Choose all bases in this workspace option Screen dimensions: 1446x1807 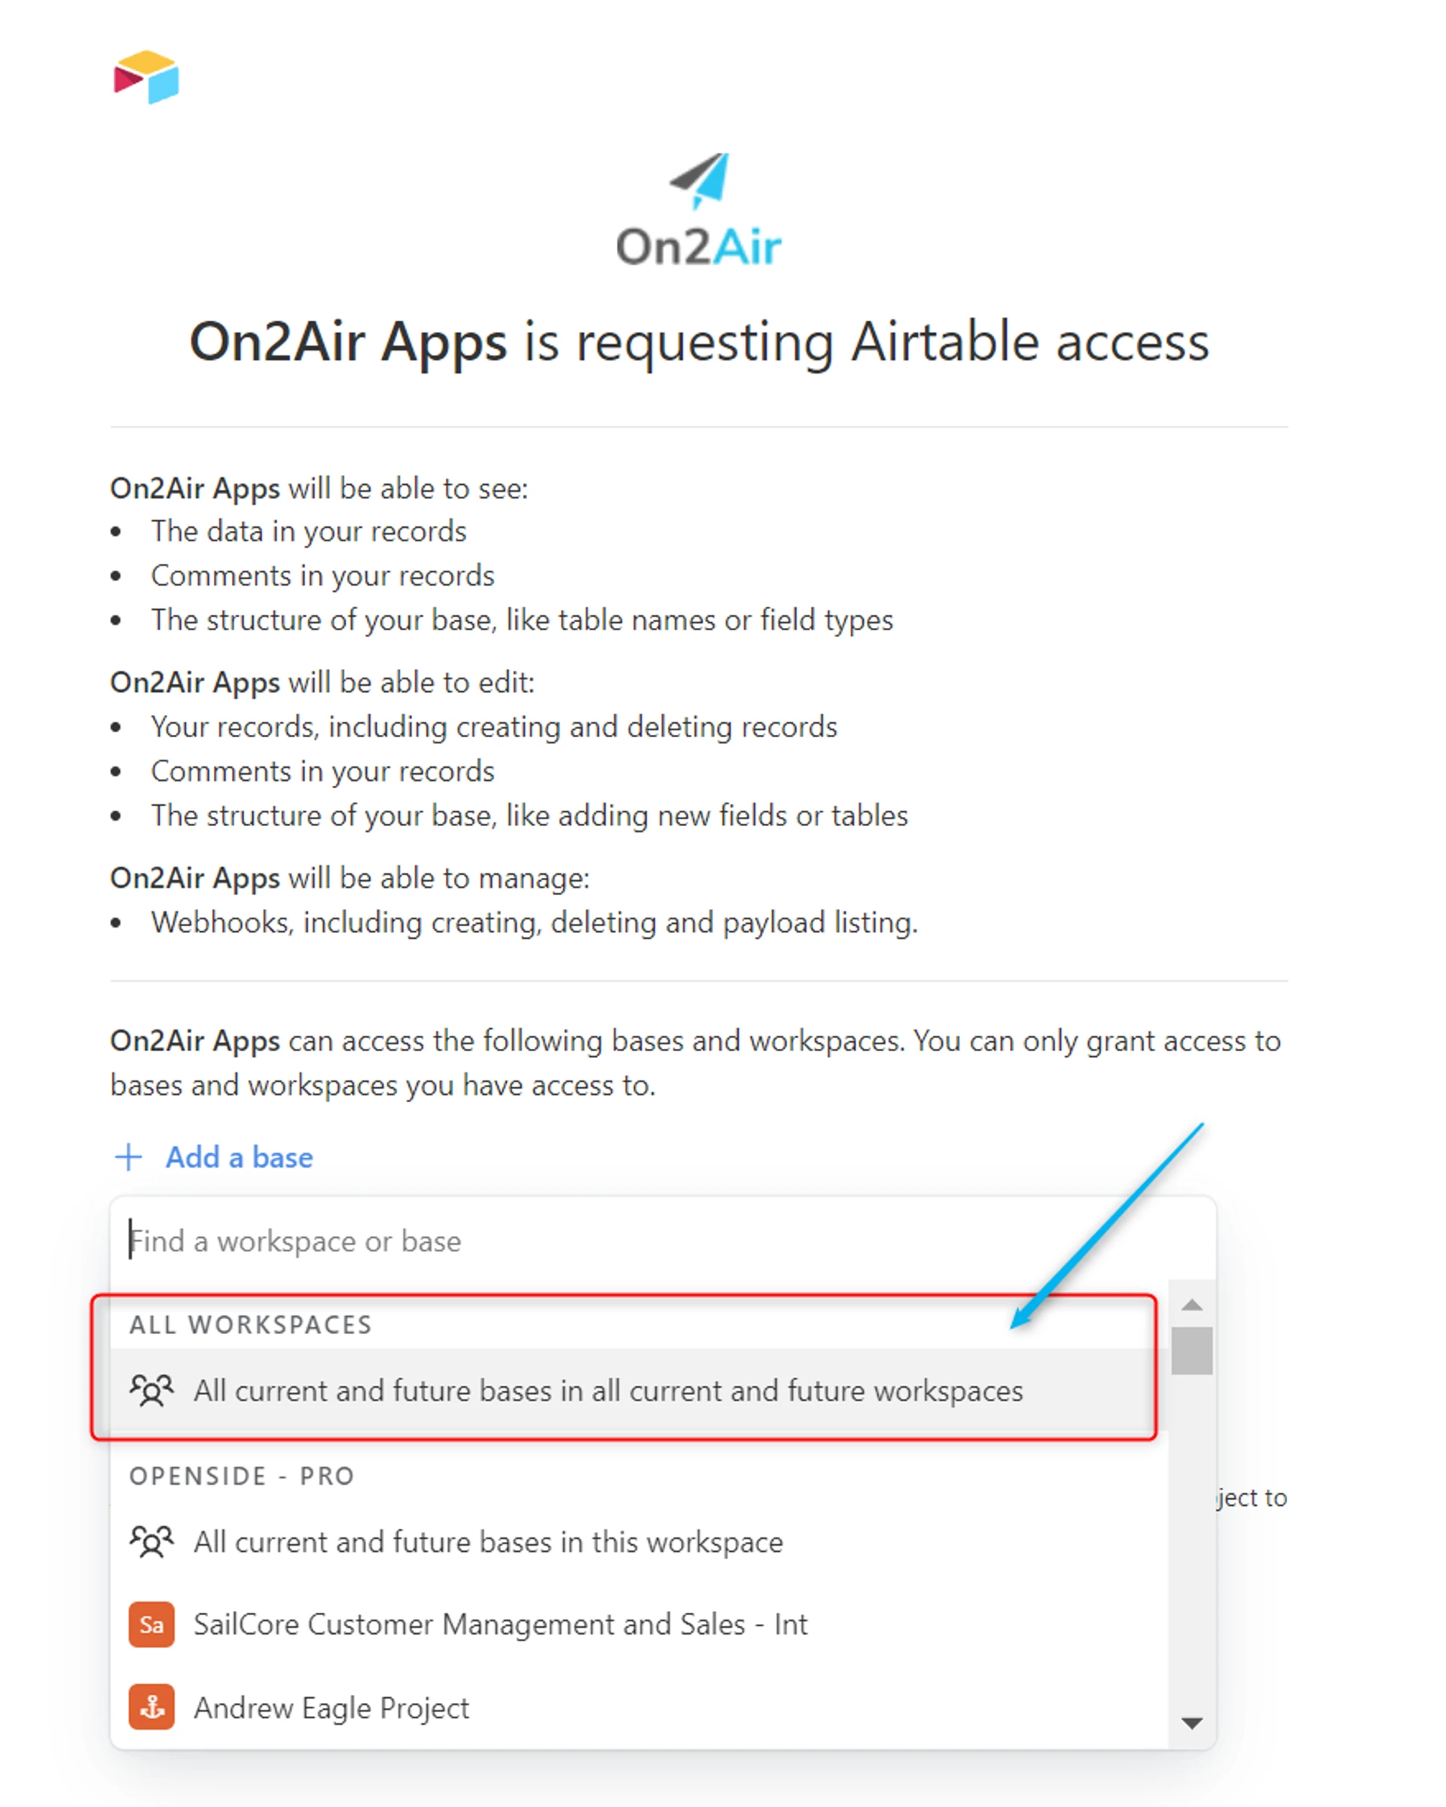point(488,1541)
